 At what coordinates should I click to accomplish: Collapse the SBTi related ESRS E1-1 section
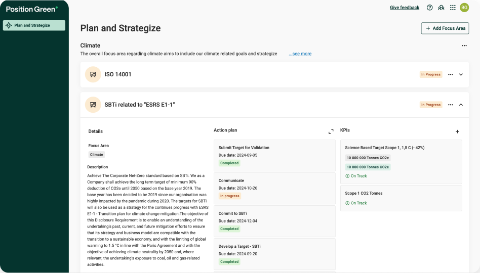[461, 105]
